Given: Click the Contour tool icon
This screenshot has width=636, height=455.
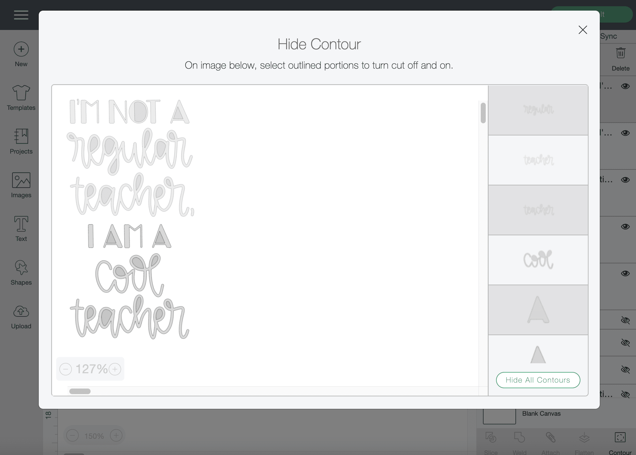Looking at the screenshot, I should pos(620,437).
